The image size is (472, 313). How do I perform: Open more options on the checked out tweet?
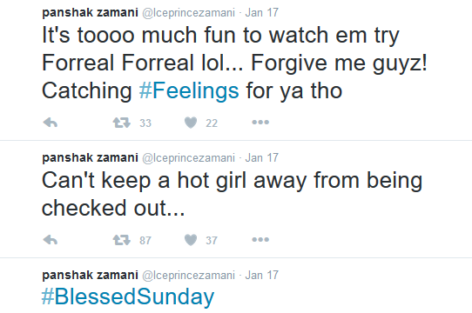click(x=260, y=240)
